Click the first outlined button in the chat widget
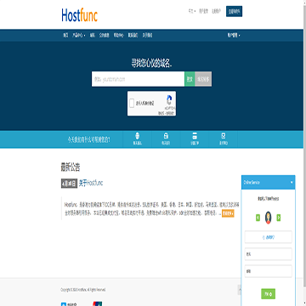This screenshot has width=306, height=306. click(x=268, y=237)
